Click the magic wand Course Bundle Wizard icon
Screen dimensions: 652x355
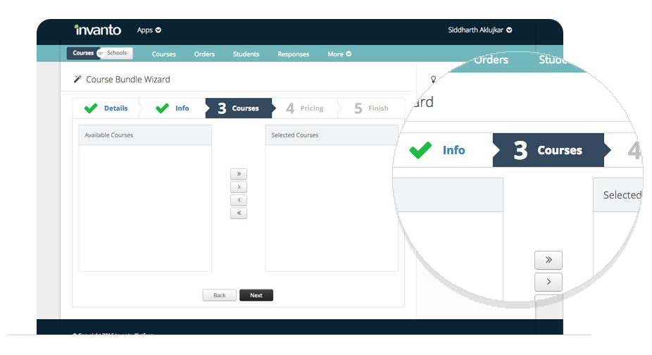[77, 80]
